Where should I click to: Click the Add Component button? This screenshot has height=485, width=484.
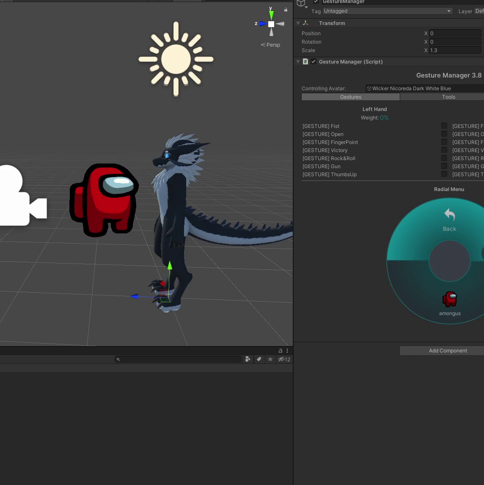448,351
